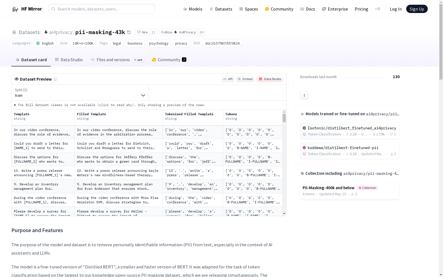Click the page vertical scrollbar
Screen dimensions: 443x277
[x=441, y=42]
